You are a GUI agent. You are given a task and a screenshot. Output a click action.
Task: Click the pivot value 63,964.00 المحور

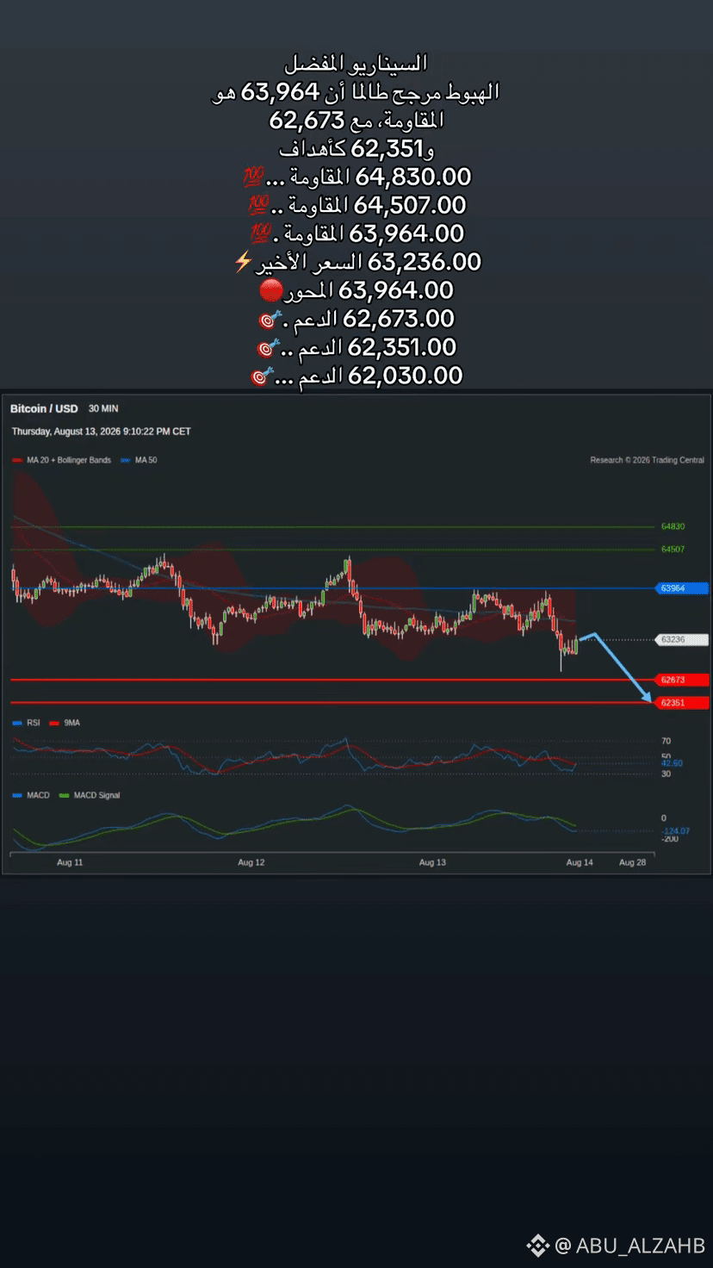(x=369, y=290)
